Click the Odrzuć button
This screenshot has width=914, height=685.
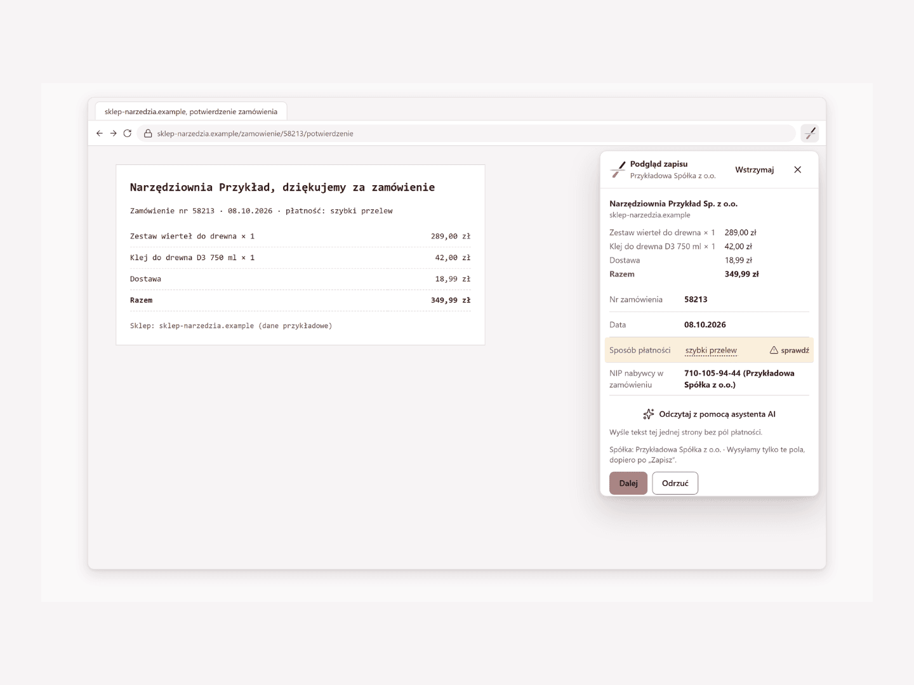tap(675, 483)
